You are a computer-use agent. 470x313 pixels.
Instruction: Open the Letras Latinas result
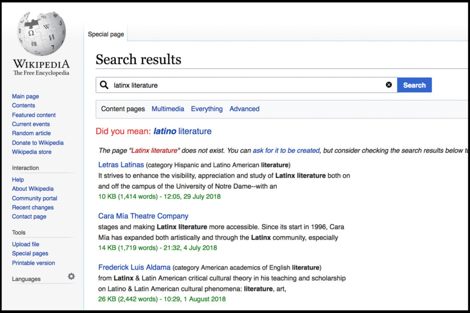121,165
